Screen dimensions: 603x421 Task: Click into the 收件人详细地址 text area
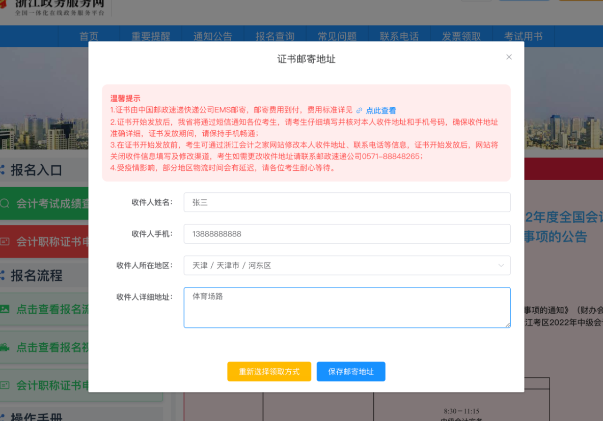click(346, 308)
